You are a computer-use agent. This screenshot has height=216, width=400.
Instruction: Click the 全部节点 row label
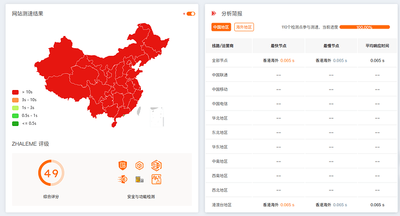(220, 60)
